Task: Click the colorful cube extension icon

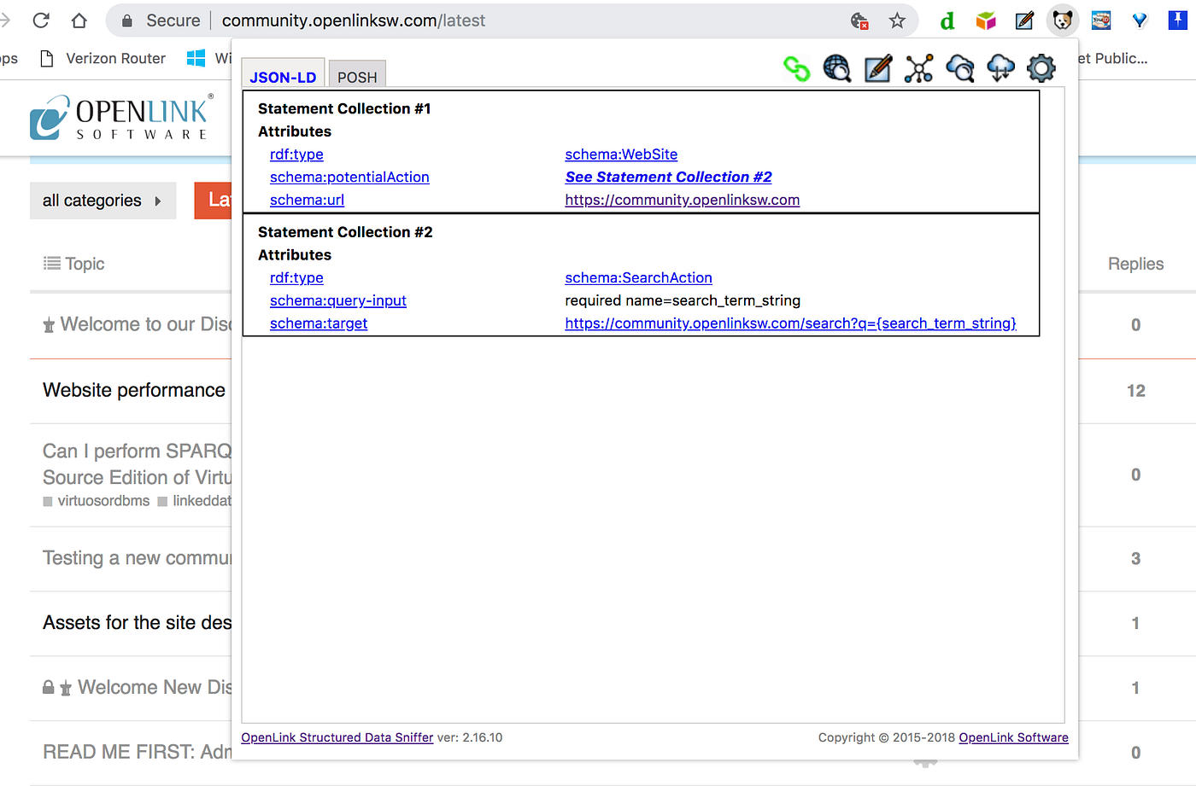Action: (986, 20)
